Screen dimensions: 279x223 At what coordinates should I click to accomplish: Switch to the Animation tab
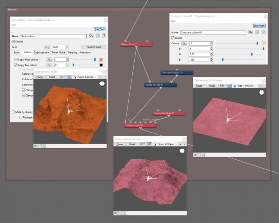pos(85,52)
